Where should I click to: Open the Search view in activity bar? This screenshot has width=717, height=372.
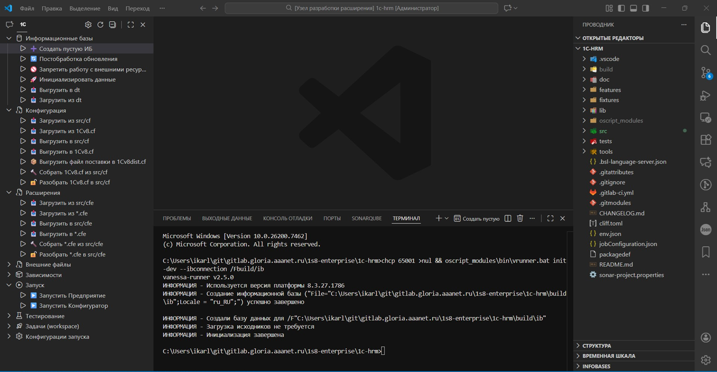(x=706, y=50)
